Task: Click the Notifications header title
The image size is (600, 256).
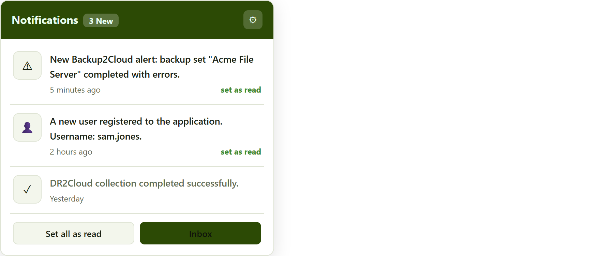Action: point(45,20)
